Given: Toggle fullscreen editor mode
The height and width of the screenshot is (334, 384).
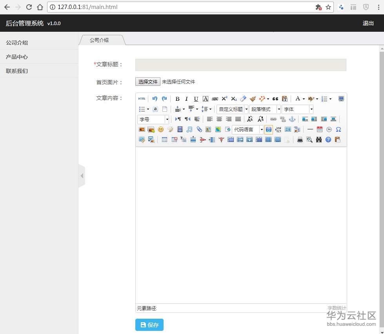Looking at the screenshot, I should click(x=341, y=99).
